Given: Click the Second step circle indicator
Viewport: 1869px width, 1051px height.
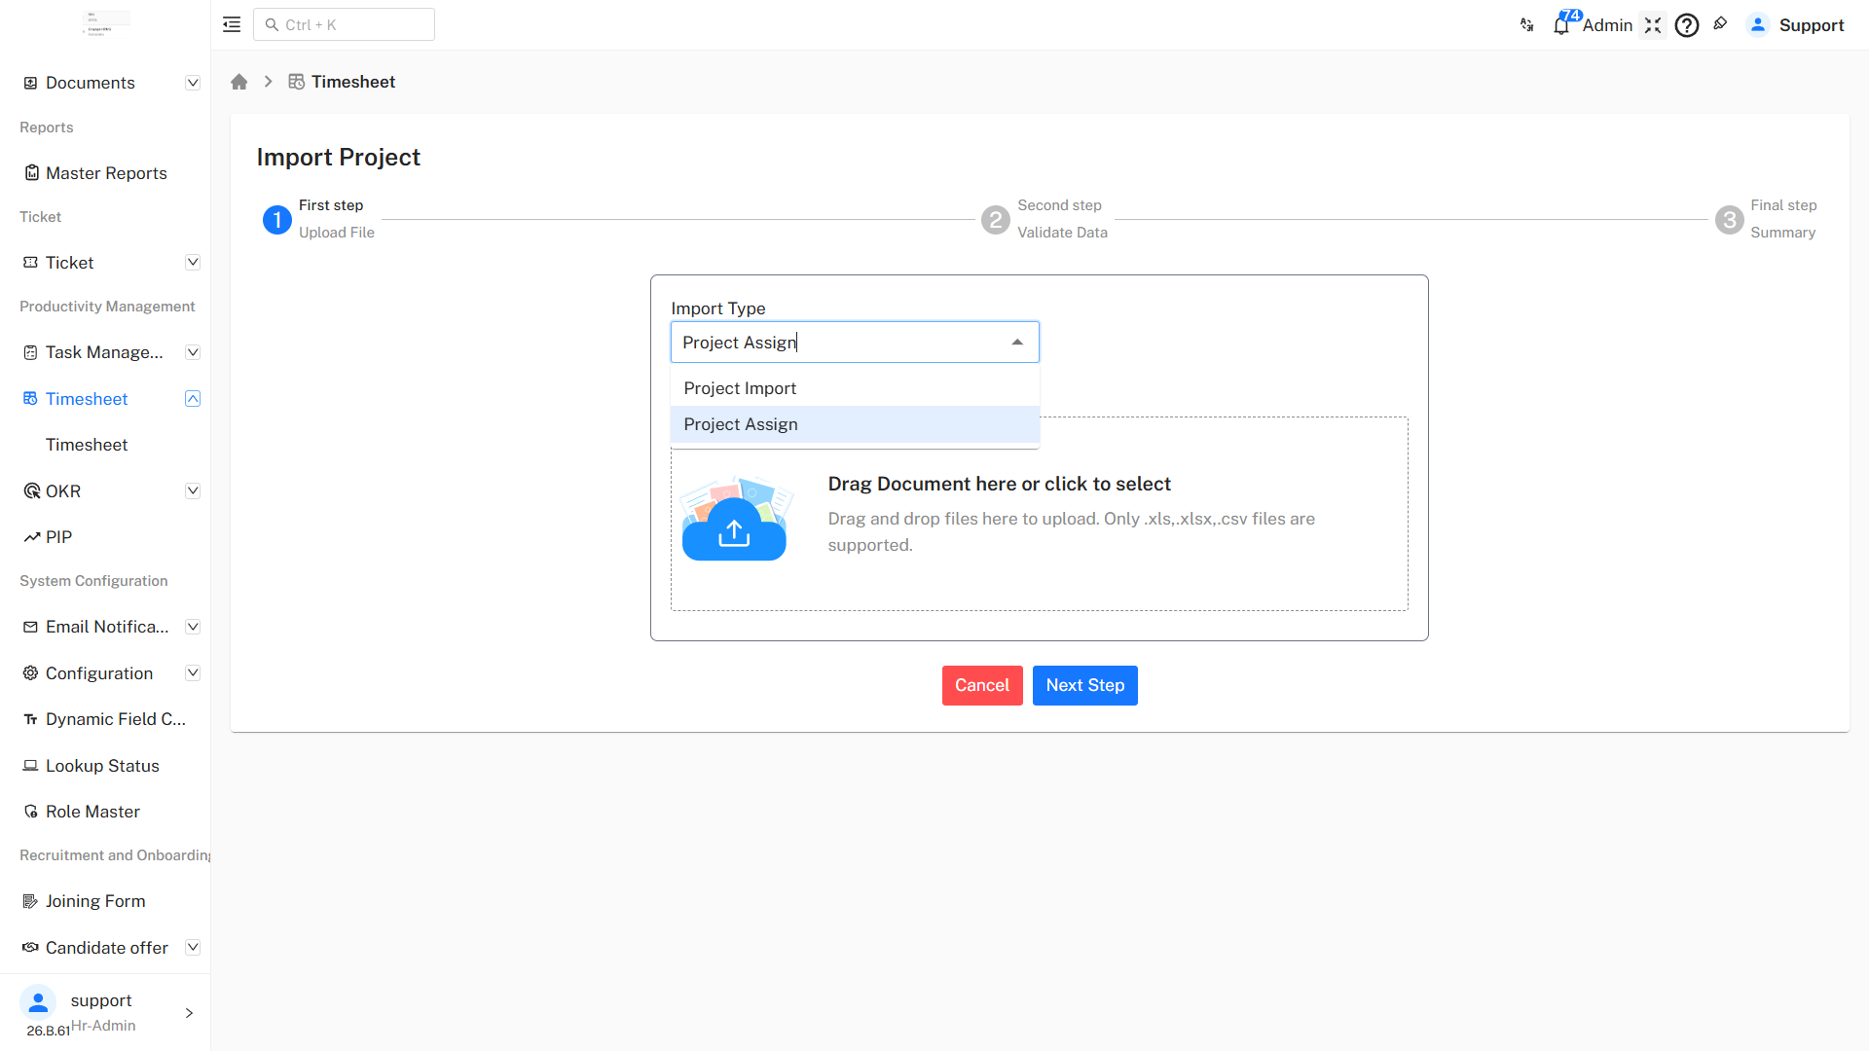Looking at the screenshot, I should point(995,220).
